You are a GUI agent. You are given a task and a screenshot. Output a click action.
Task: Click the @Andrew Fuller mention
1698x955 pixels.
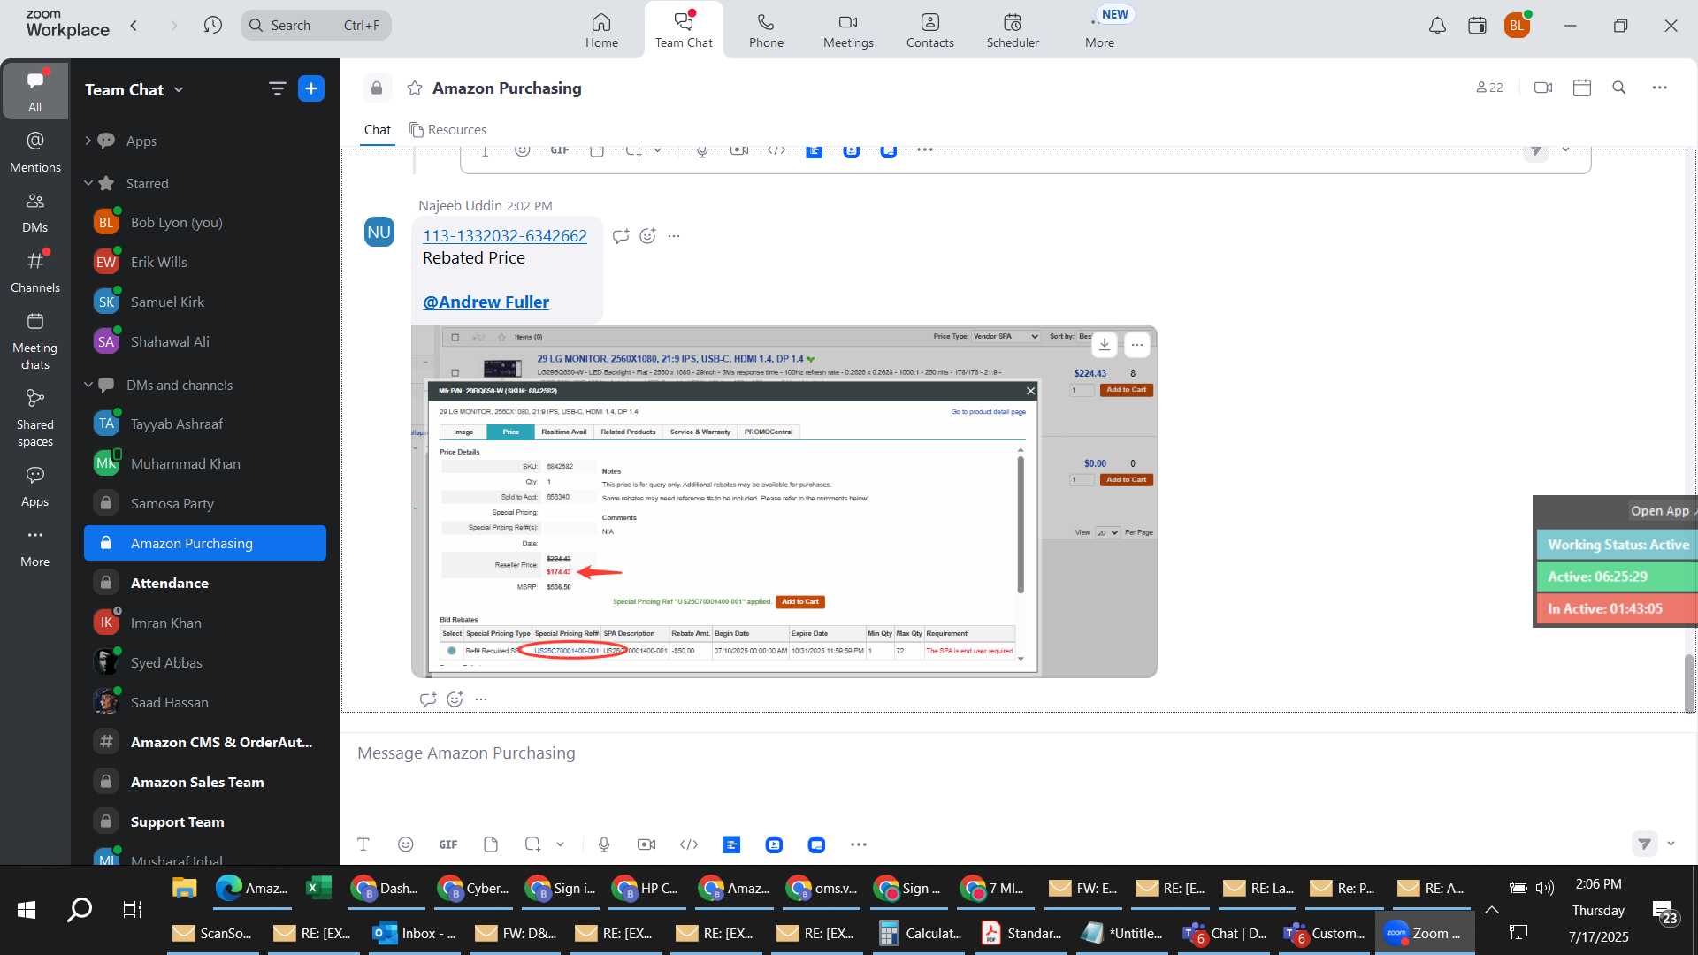(x=486, y=302)
